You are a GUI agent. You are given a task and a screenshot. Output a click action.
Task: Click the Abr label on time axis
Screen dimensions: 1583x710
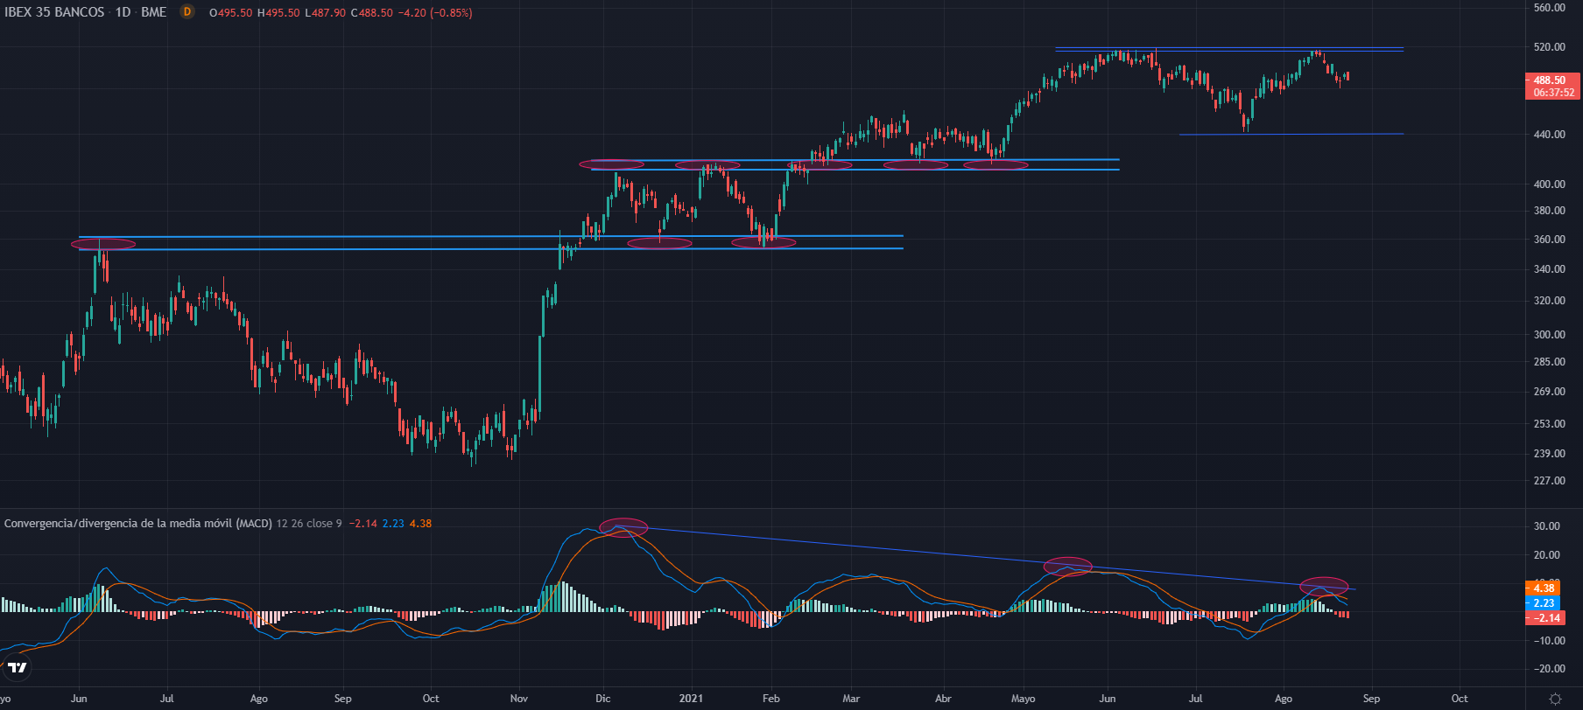(943, 699)
